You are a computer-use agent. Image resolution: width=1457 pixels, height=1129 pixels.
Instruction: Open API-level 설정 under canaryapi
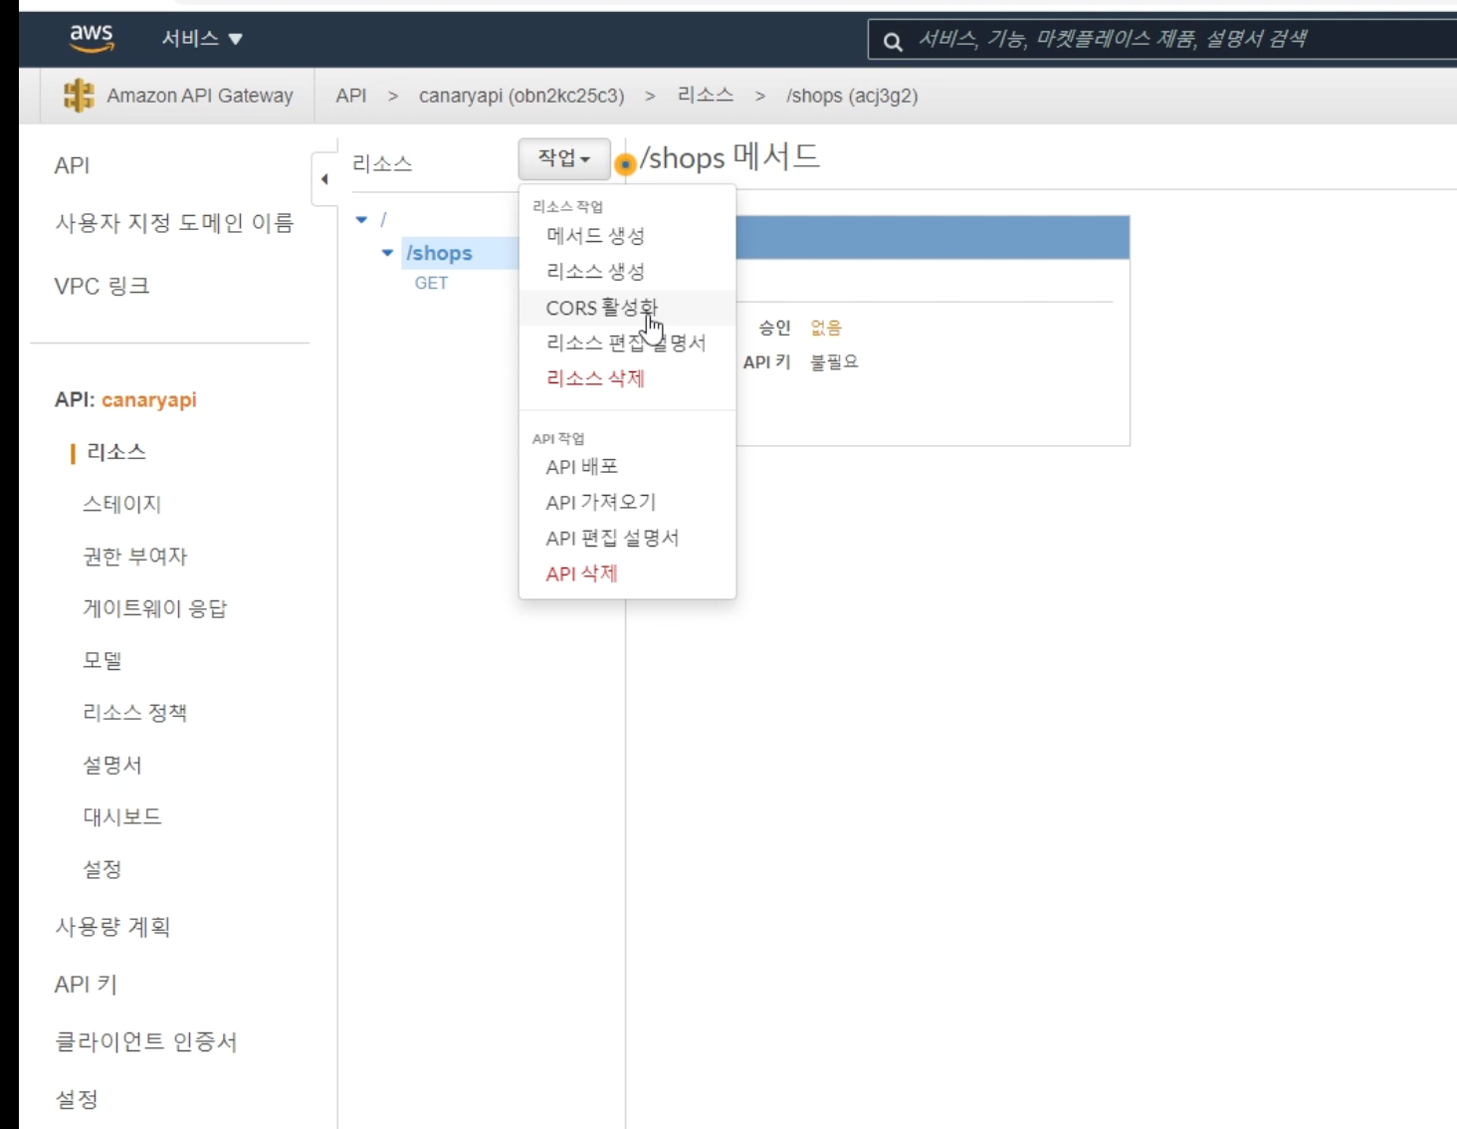click(x=102, y=869)
